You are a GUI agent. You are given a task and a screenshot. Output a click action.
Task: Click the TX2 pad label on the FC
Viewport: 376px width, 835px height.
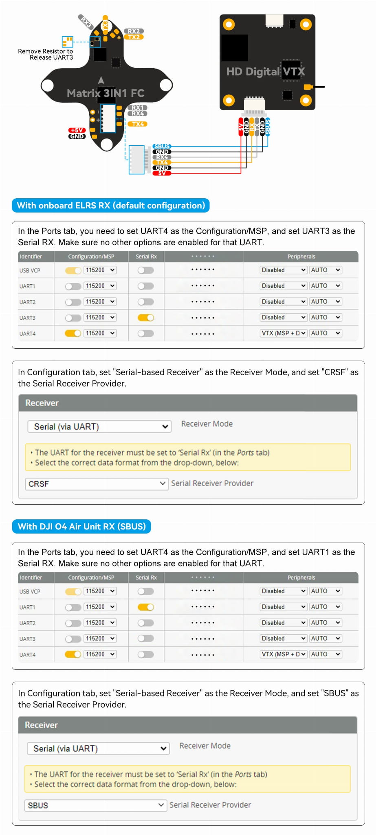tap(134, 37)
